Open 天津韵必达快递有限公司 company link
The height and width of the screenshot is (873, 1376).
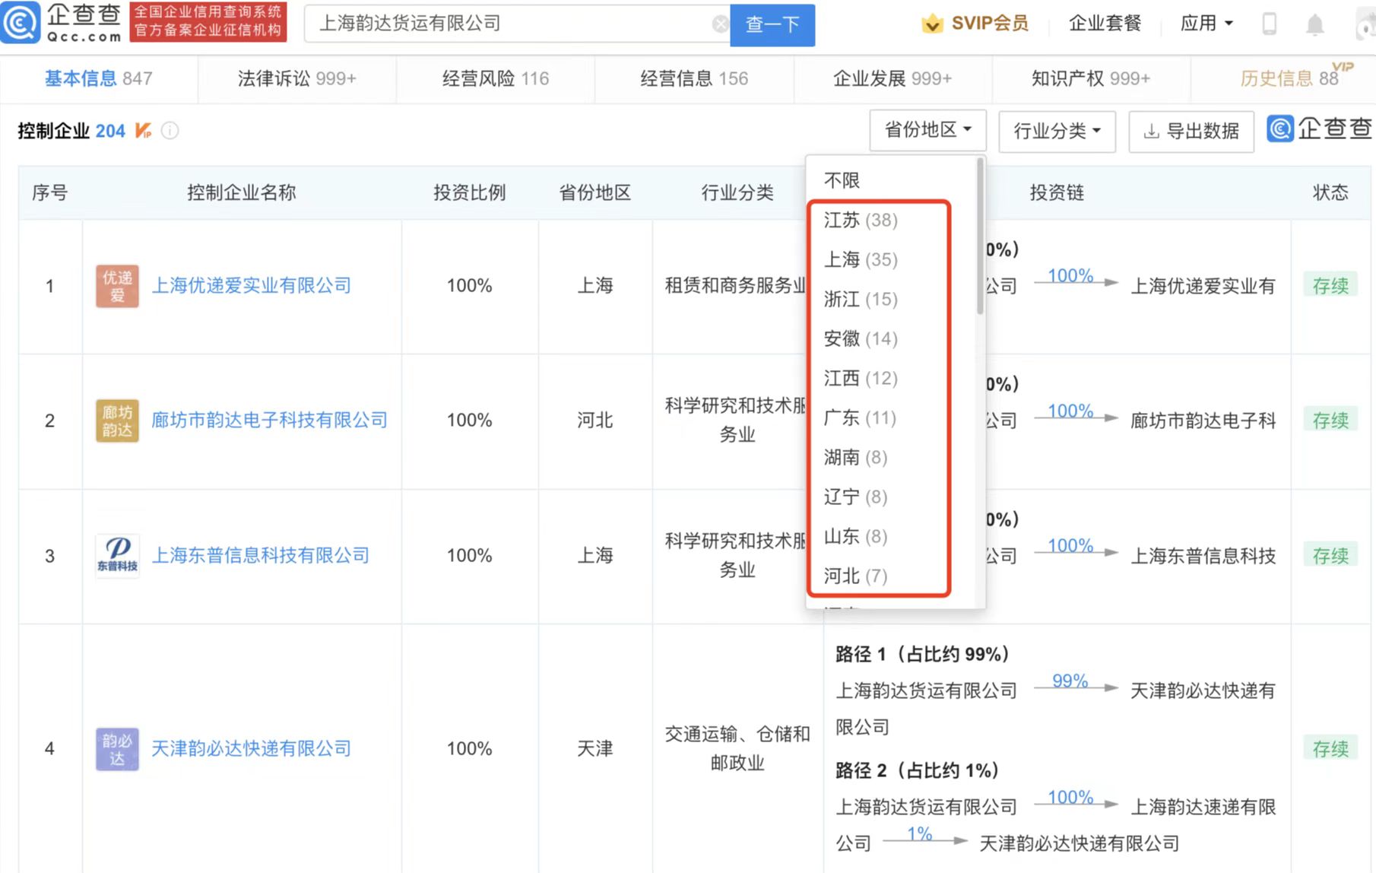click(x=252, y=749)
